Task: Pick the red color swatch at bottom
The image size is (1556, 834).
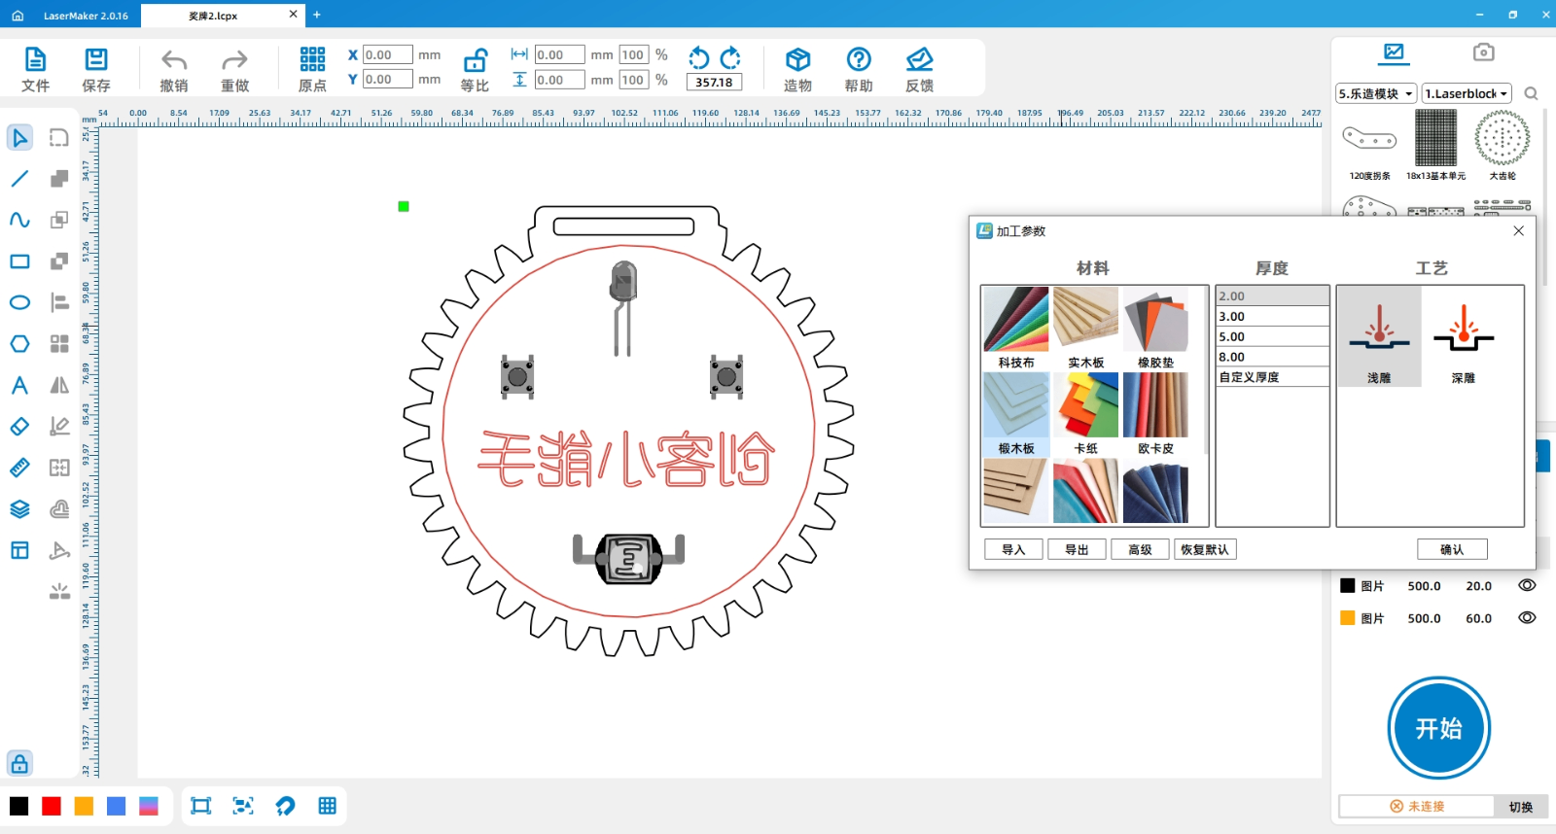Action: pyautogui.click(x=52, y=806)
